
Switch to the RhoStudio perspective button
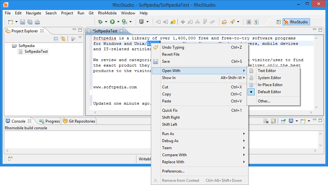(x=296, y=22)
